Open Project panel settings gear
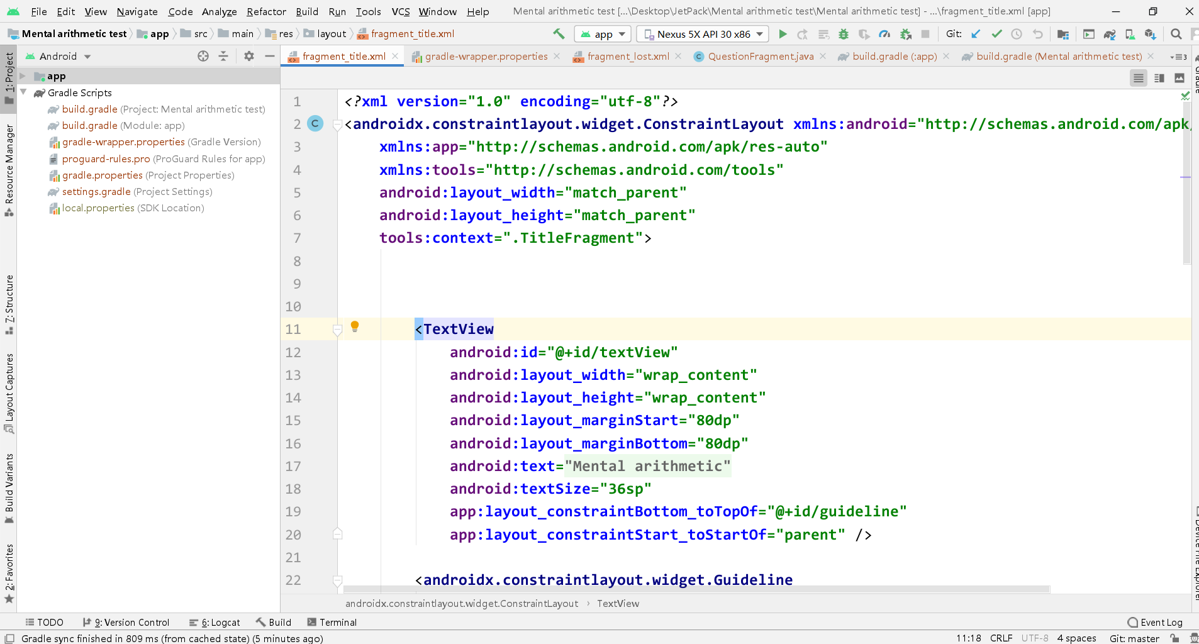Image resolution: width=1199 pixels, height=644 pixels. (249, 56)
